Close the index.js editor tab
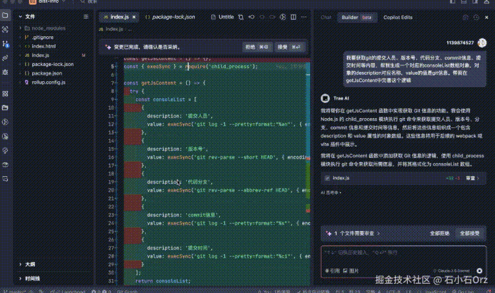Viewport: 495px width, 293px height. tap(134, 17)
